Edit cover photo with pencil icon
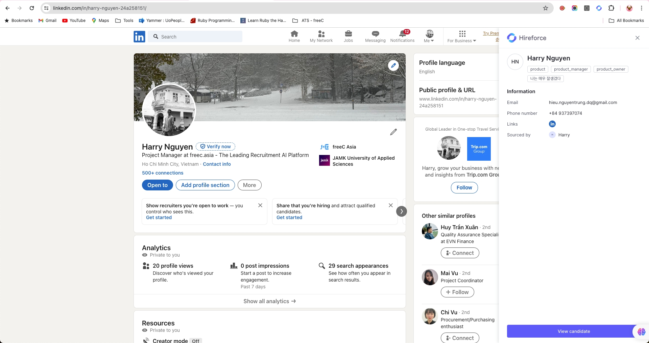Screen dimensions: 649x343 393,65
